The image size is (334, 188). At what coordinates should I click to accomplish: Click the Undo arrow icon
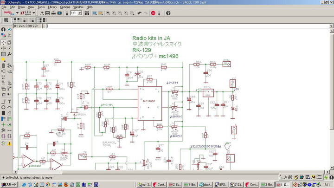tap(140, 13)
